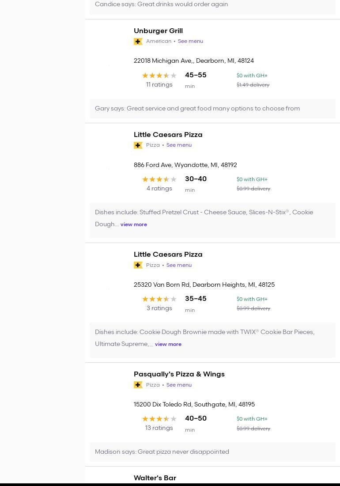Open See menu for Unburger Grill

point(190,42)
